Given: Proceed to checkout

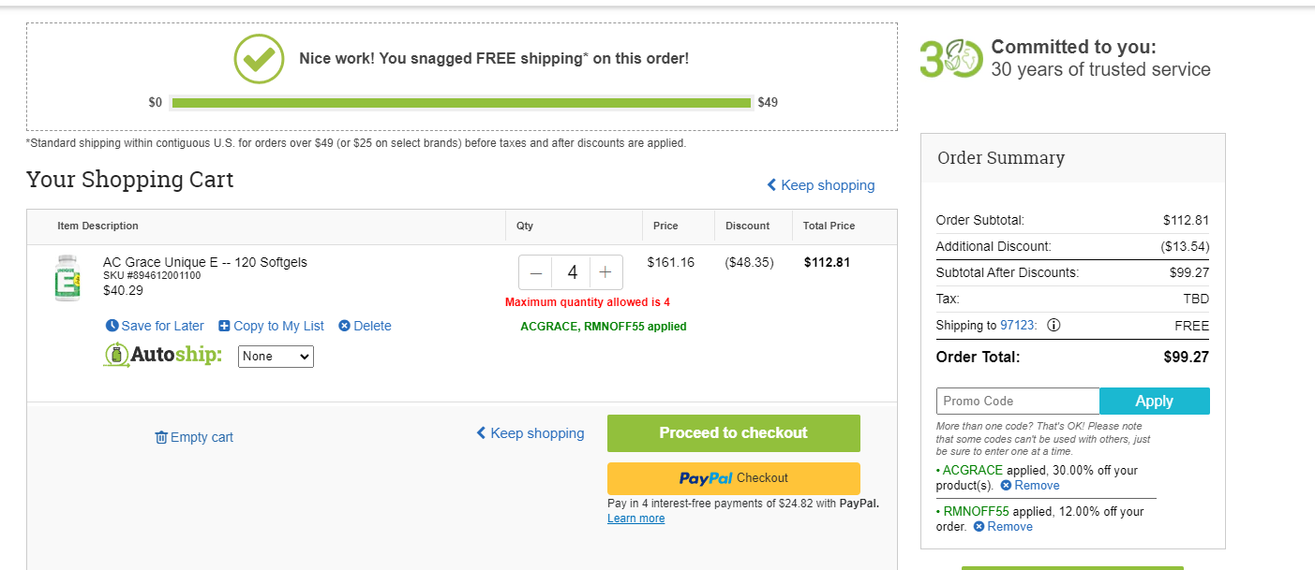Looking at the screenshot, I should pos(734,433).
